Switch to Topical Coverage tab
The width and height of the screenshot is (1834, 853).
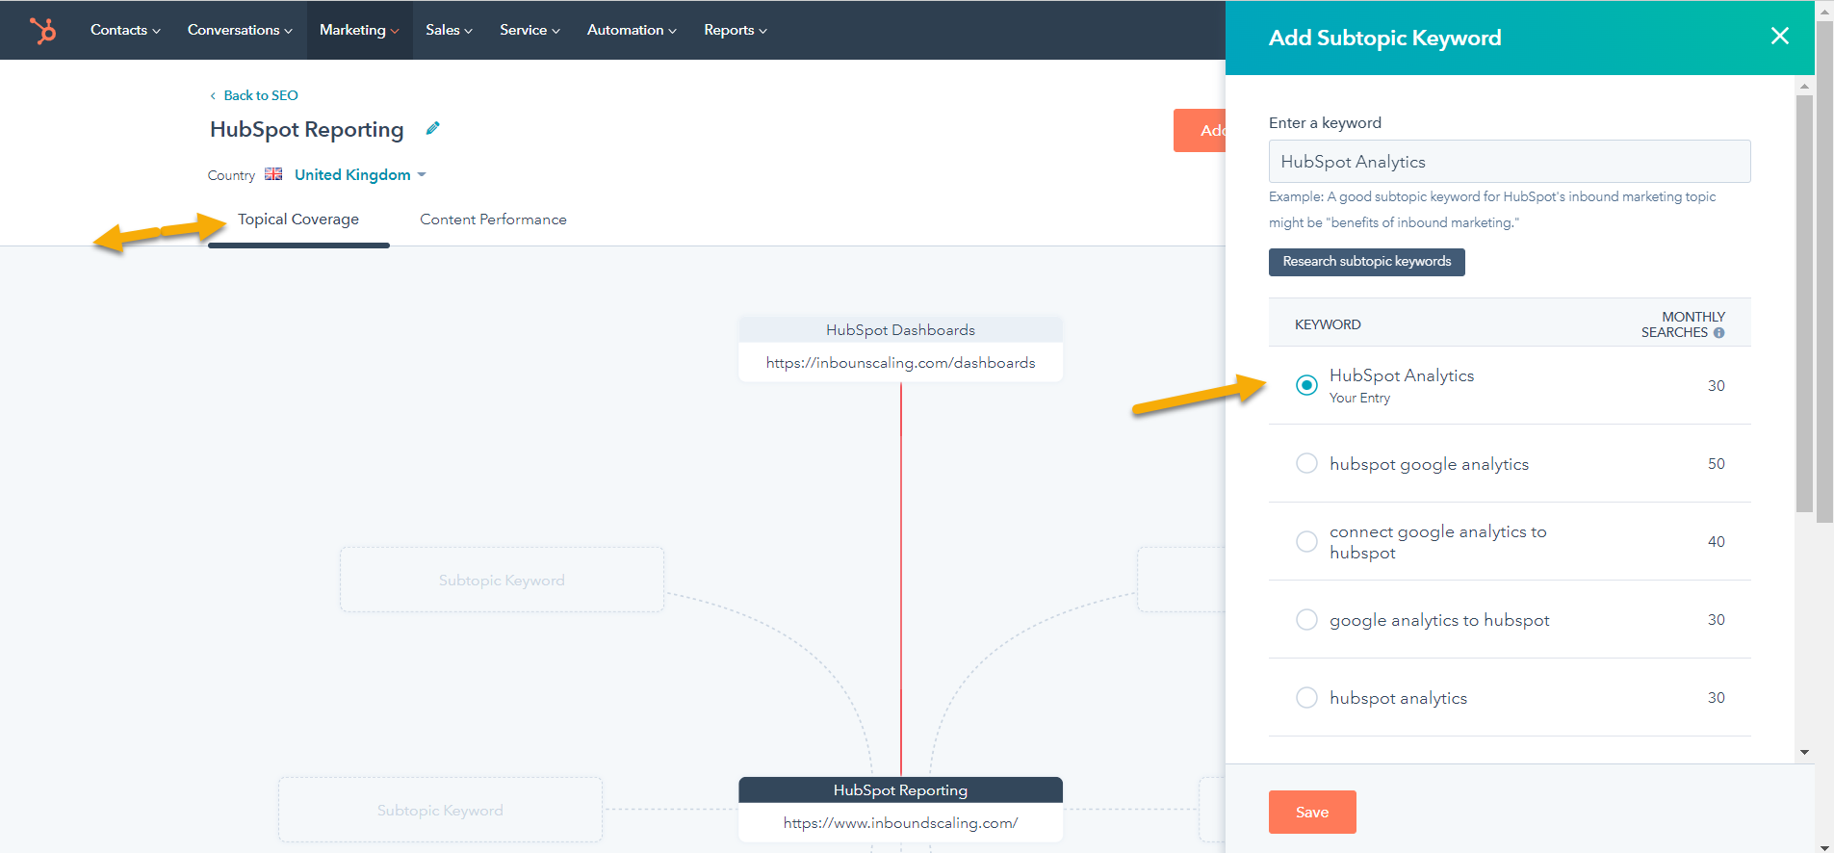tap(298, 220)
